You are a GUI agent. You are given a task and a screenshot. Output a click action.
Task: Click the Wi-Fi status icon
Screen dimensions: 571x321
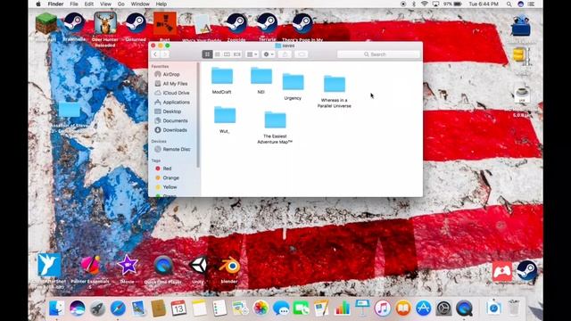coord(425,4)
